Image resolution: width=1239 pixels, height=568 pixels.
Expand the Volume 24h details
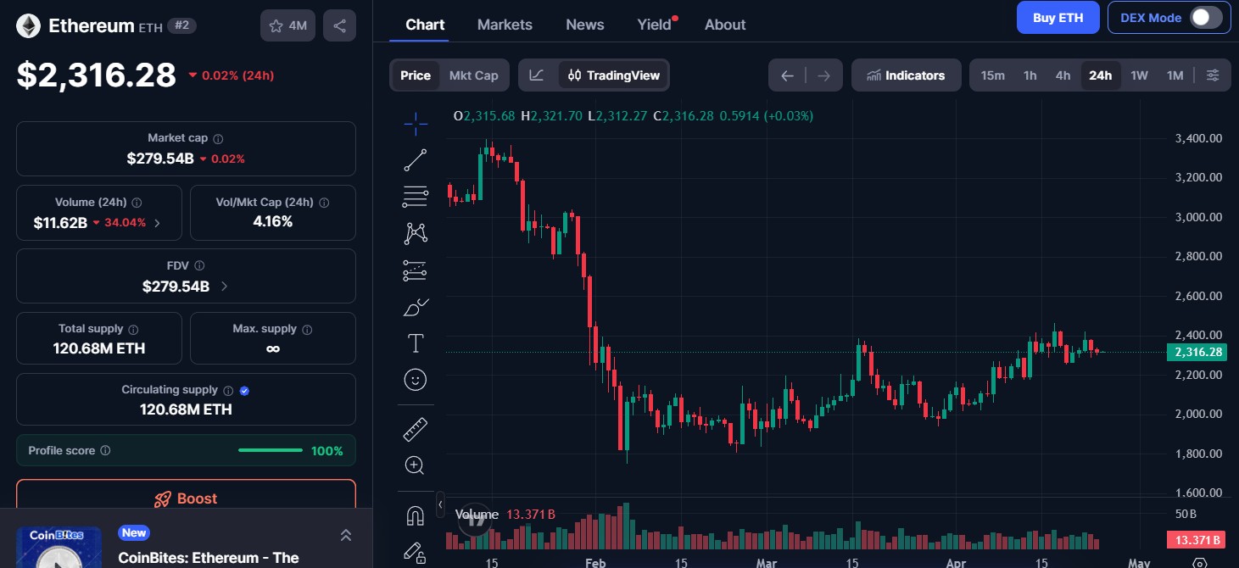155,223
